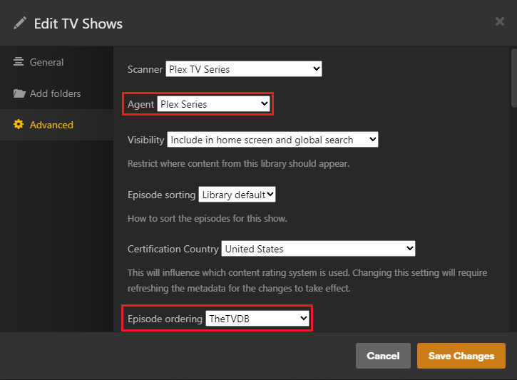The height and width of the screenshot is (380, 517).
Task: Switch to Add folders tab
Action: 57,93
